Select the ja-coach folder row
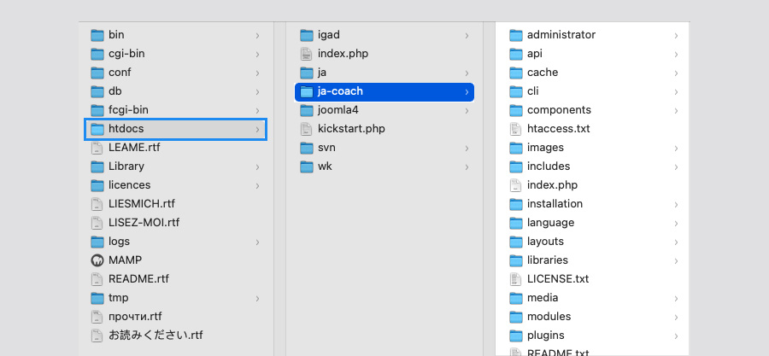This screenshot has height=356, width=769. pos(384,91)
